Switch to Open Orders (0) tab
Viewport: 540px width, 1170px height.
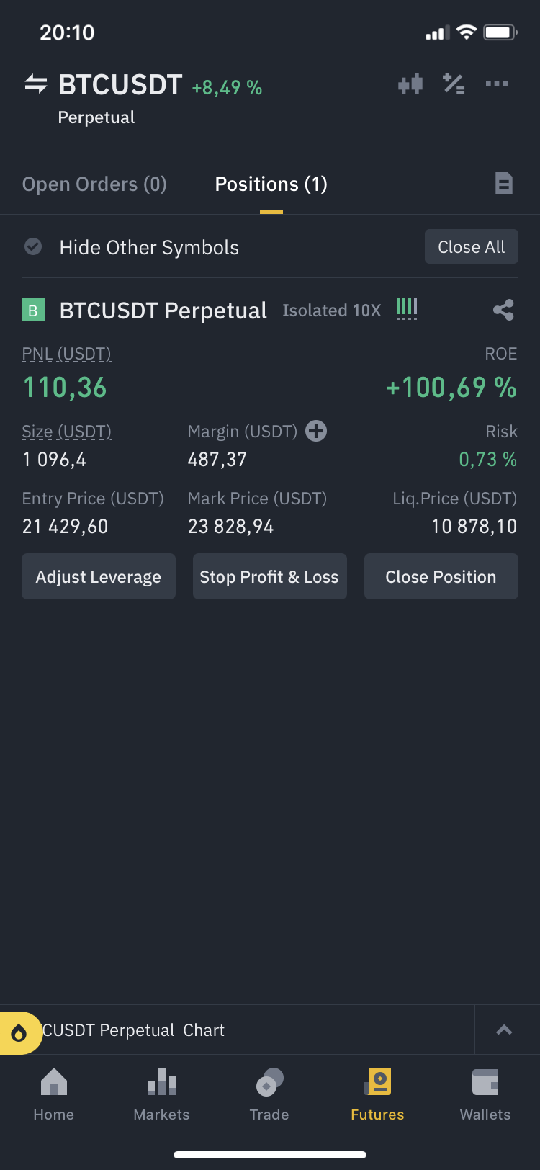coord(94,184)
